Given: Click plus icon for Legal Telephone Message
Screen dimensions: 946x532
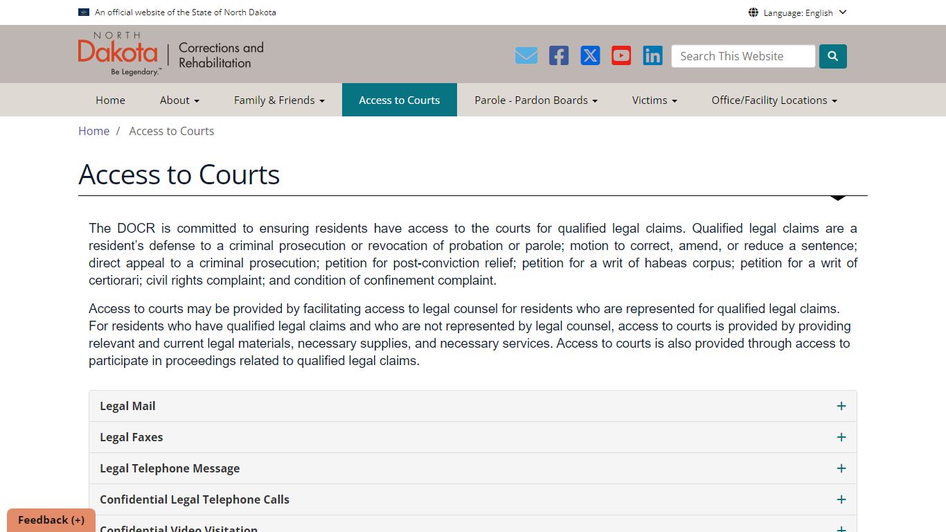Looking at the screenshot, I should click(x=841, y=468).
